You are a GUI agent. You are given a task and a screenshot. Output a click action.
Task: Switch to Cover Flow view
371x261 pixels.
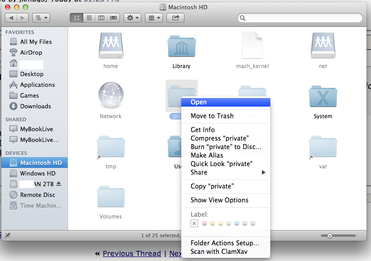click(x=114, y=18)
